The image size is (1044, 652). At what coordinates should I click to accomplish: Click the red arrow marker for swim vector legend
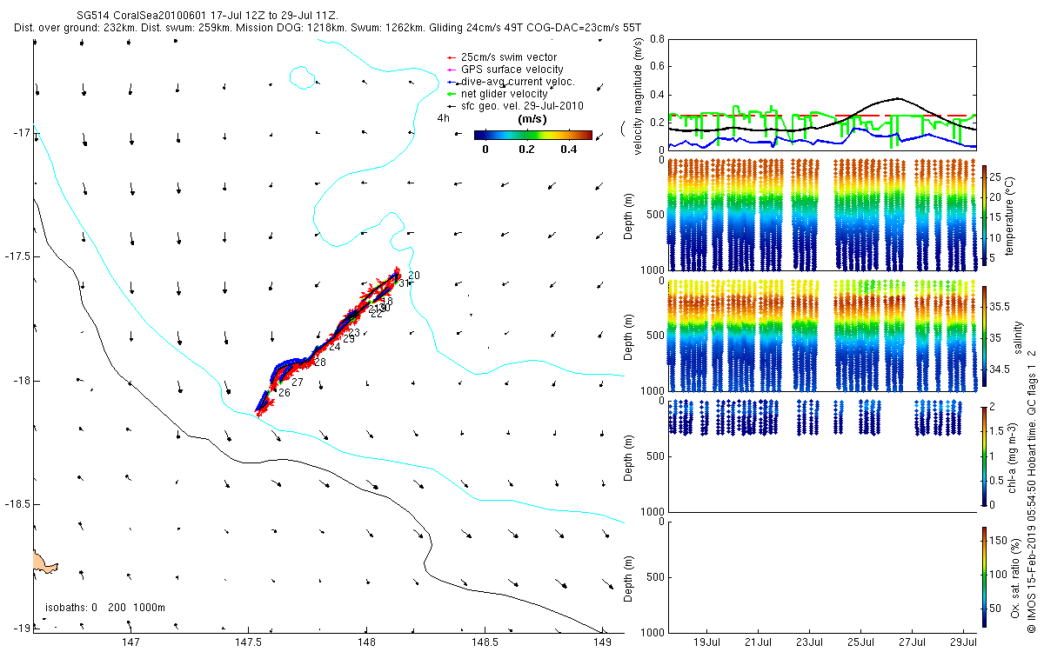tap(450, 57)
